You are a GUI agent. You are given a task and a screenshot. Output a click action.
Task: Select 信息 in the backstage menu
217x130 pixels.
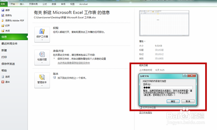pos(14,37)
